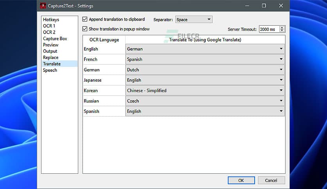Go to the Speech settings page

(50, 70)
